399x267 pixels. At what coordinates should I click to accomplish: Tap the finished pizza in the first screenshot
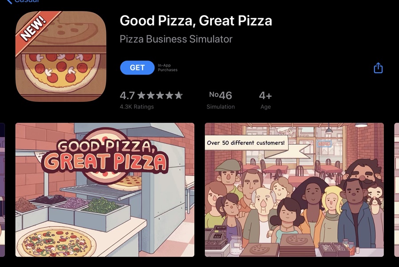point(56,244)
